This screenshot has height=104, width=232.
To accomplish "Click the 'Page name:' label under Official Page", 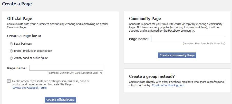I will [17, 68].
